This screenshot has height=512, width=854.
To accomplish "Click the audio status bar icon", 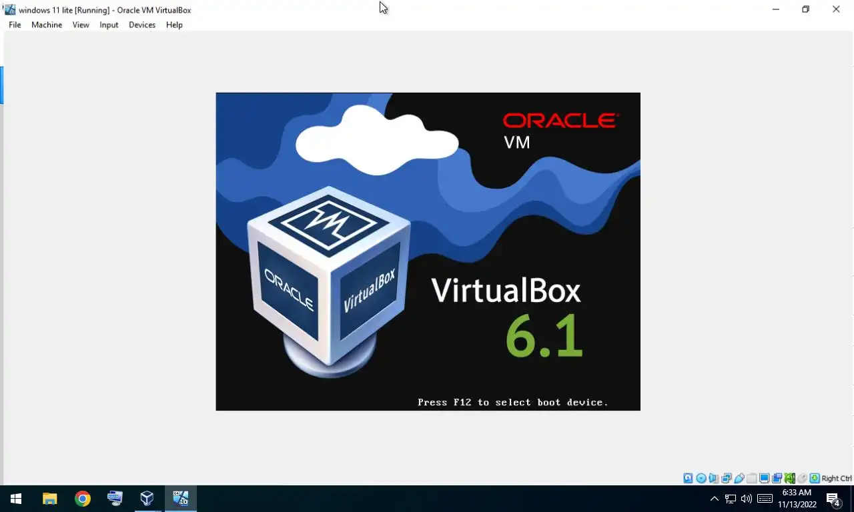I will pyautogui.click(x=714, y=478).
